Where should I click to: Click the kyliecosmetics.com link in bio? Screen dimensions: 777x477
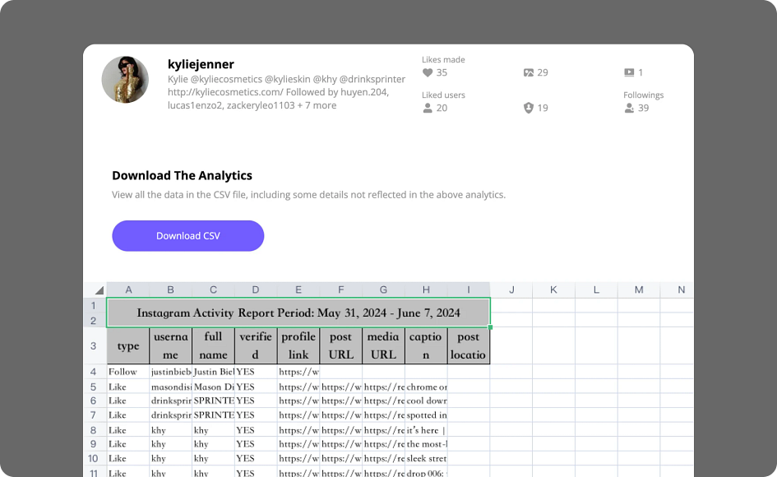pos(225,92)
